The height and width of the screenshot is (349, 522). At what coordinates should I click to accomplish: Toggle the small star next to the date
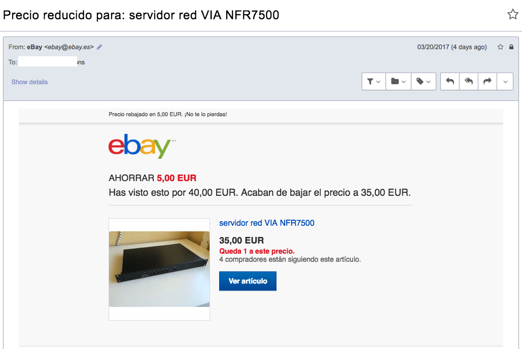pyautogui.click(x=500, y=47)
